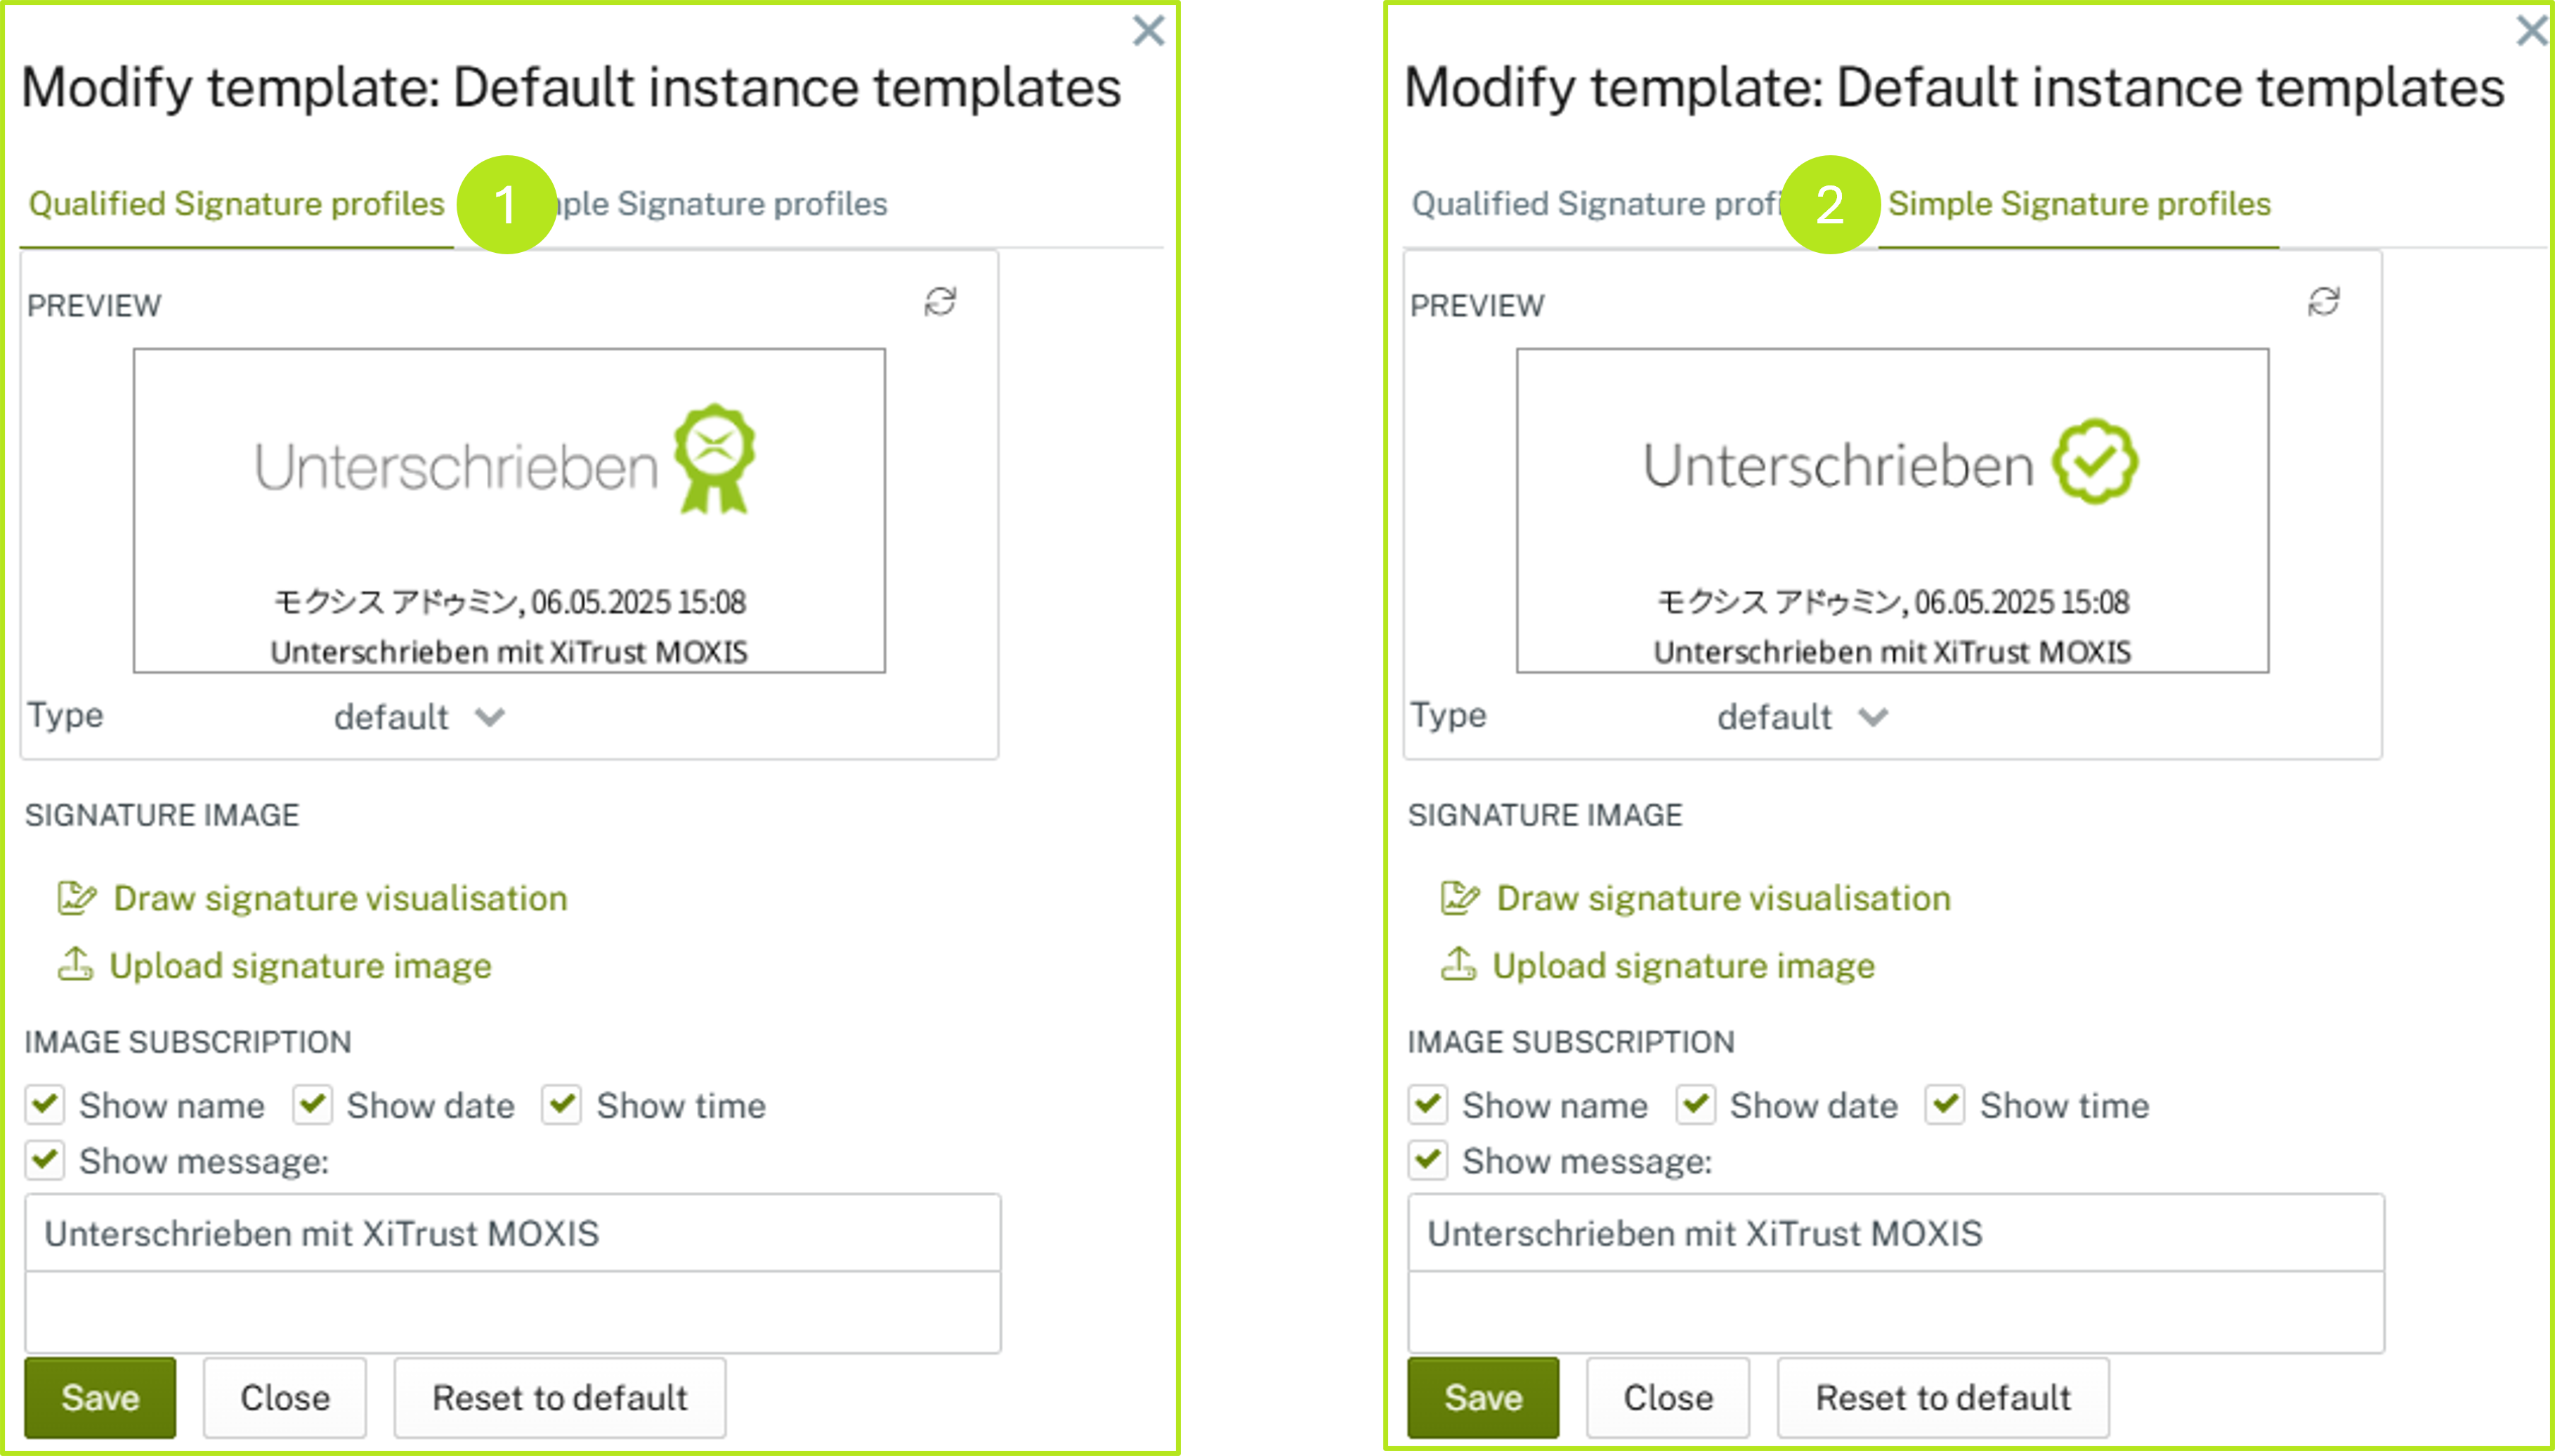
Task: Select Simple Signature profiles tab in right dialog
Action: point(2079,204)
